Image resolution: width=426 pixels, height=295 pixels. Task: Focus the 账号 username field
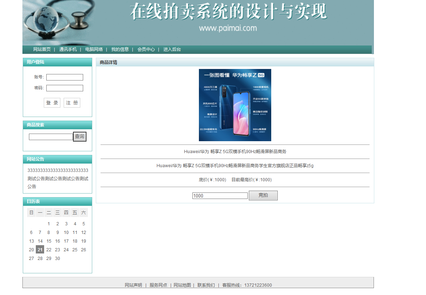tap(65, 77)
